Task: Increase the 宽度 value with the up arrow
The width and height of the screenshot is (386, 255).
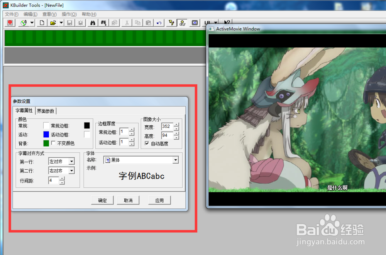Action: [x=176, y=125]
